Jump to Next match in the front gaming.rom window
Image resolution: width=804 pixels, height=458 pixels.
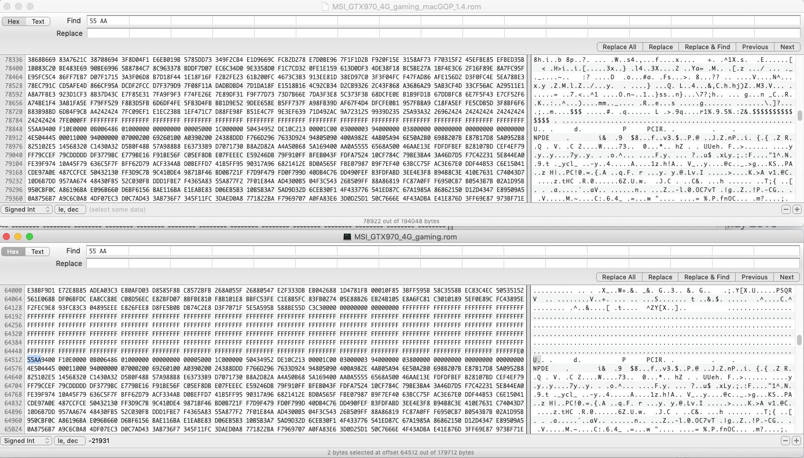(787, 277)
